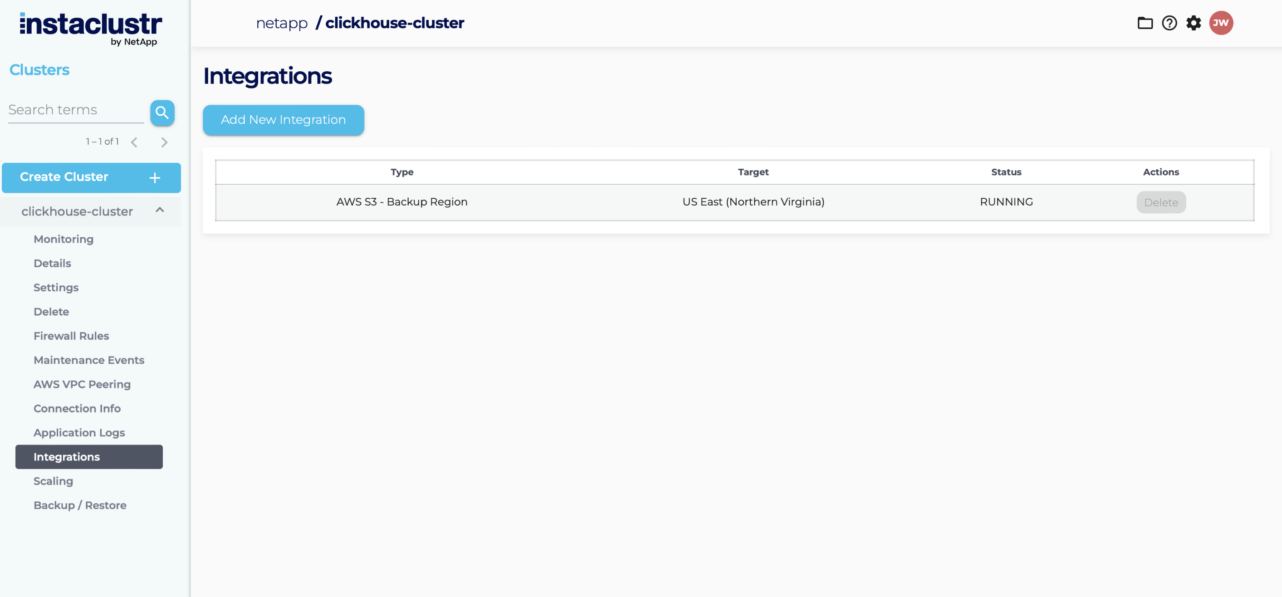
Task: Open the Monitoring menu item
Action: (x=63, y=239)
